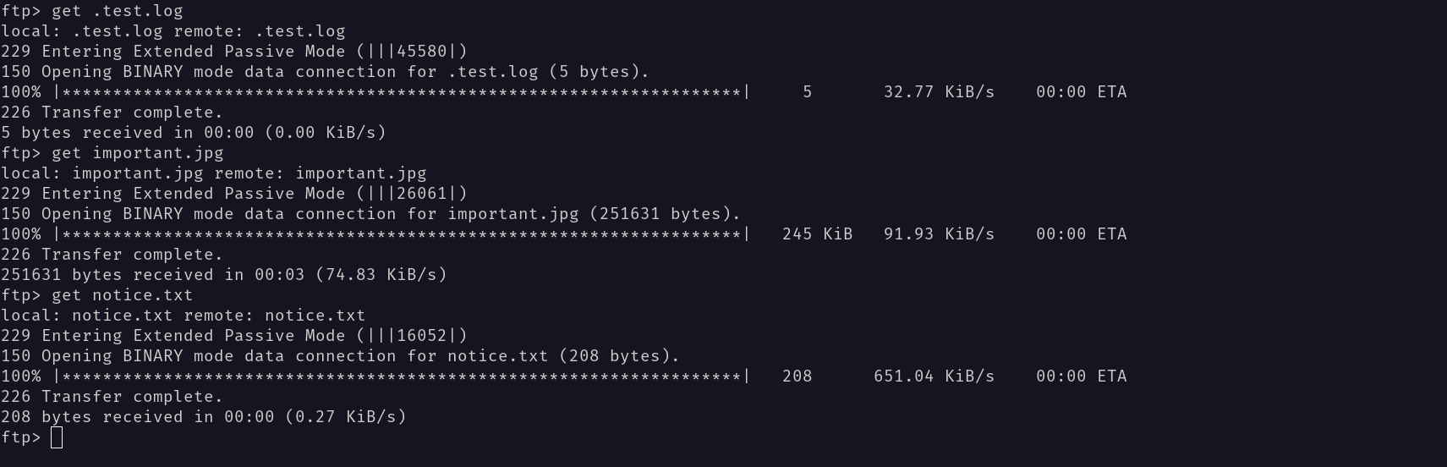Click the passive mode port 45580 text

click(422, 52)
